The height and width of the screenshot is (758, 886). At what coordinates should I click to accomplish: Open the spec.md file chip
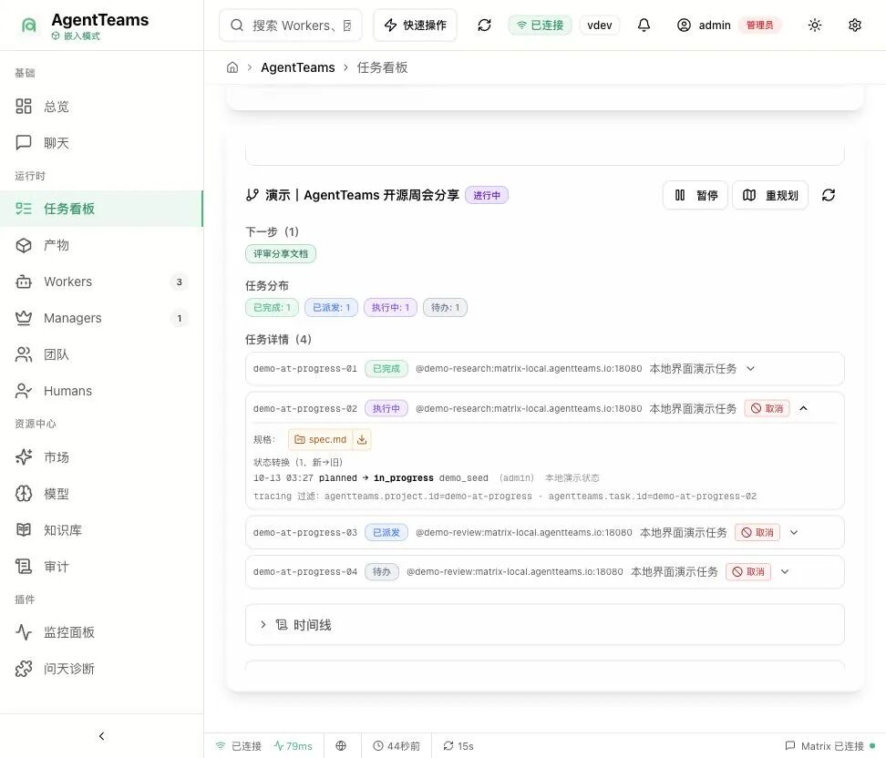pyautogui.click(x=320, y=439)
